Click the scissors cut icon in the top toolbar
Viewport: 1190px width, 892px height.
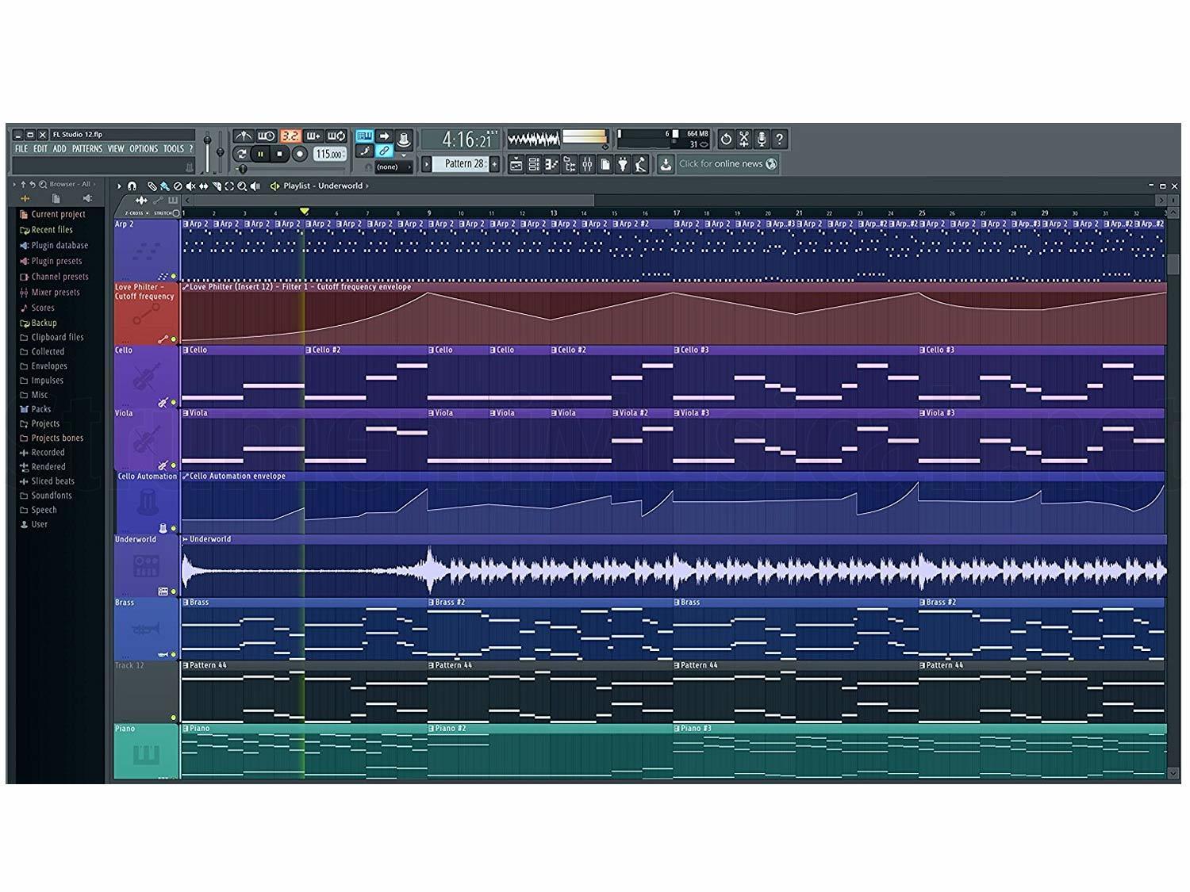pos(743,140)
